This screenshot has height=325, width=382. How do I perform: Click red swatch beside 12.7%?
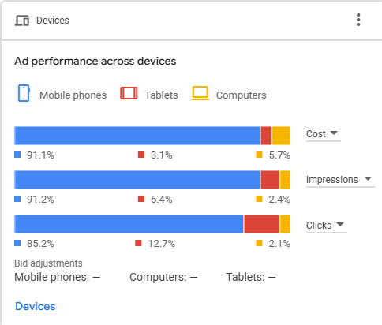pos(138,243)
